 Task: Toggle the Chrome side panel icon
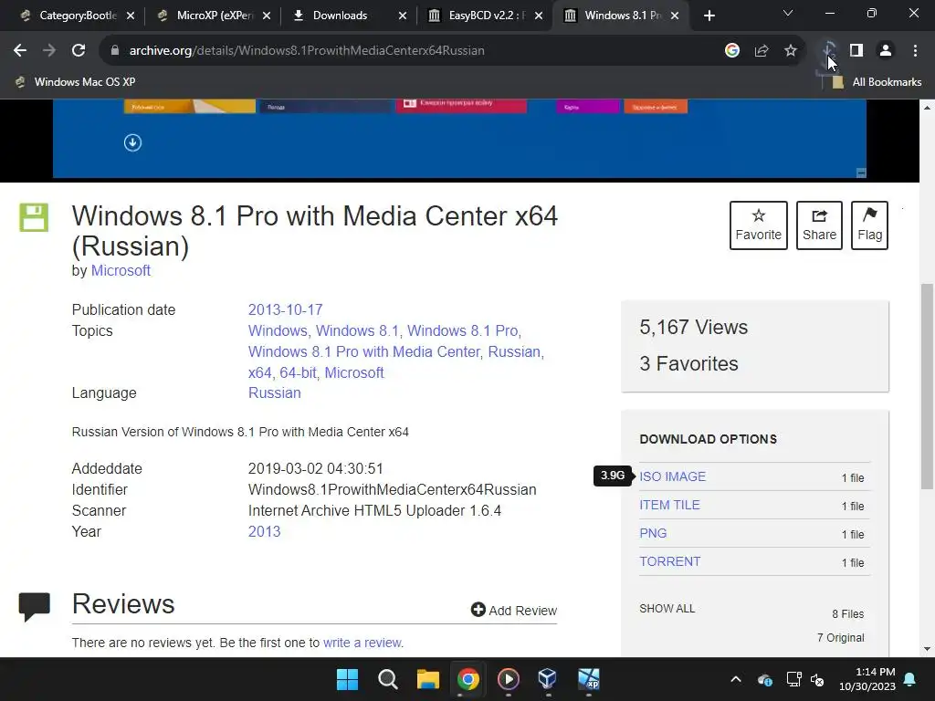tap(856, 51)
